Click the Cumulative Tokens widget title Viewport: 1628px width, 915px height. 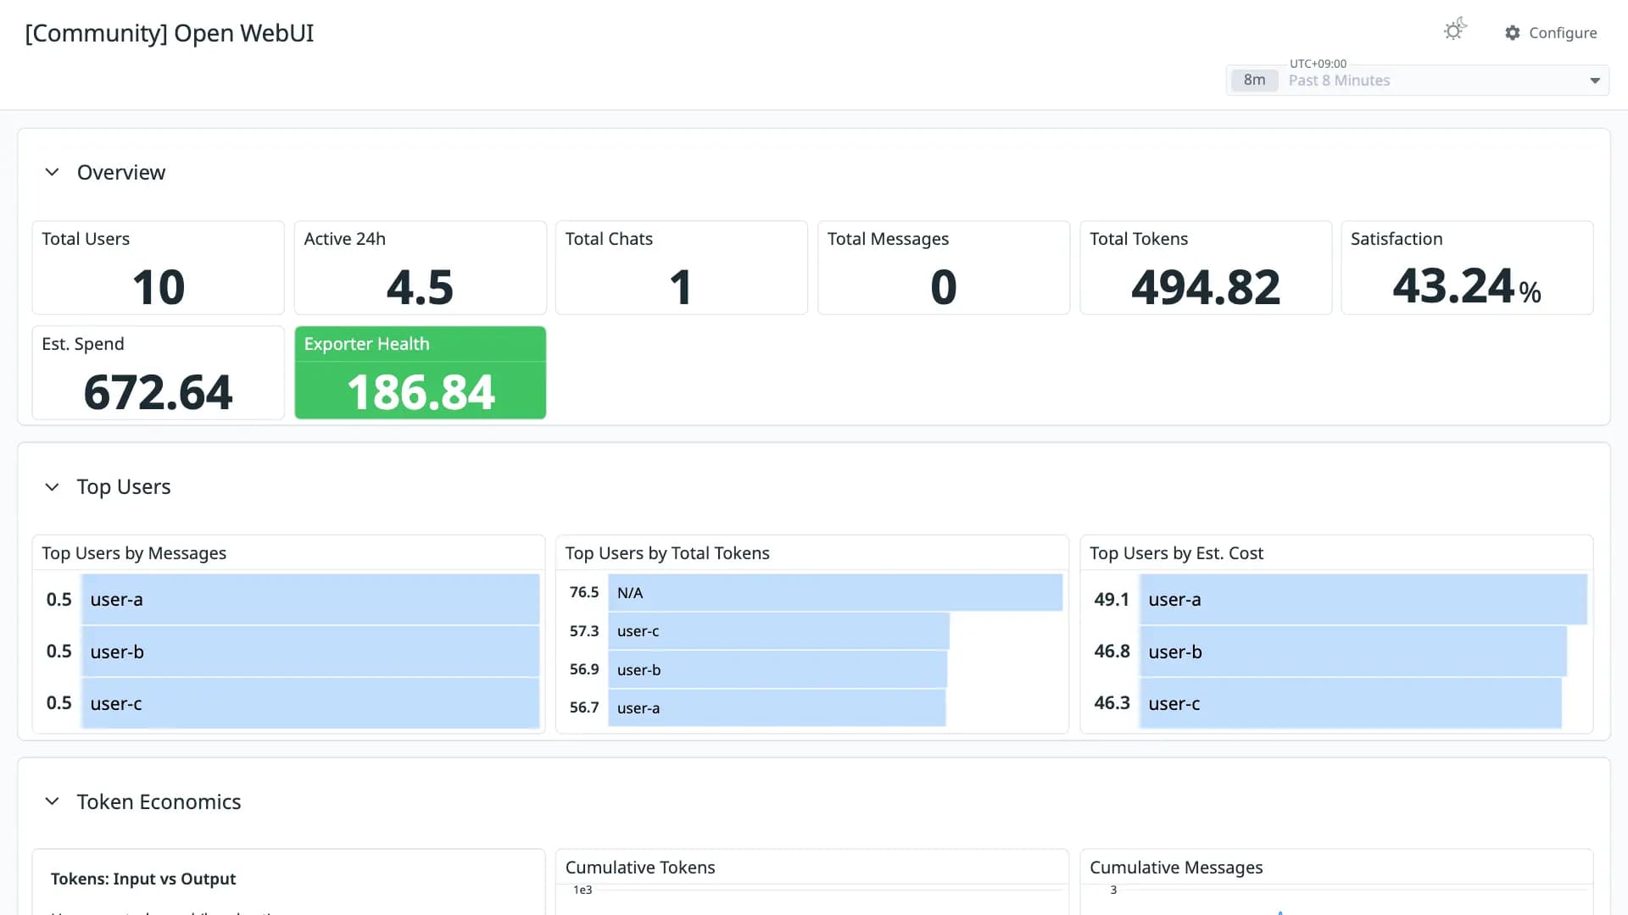point(640,868)
